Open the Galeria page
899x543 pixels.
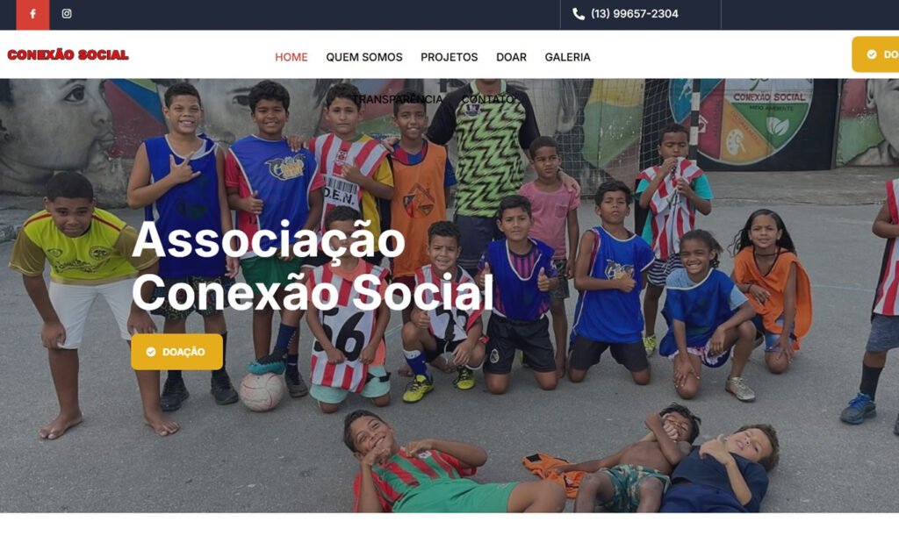tap(568, 57)
